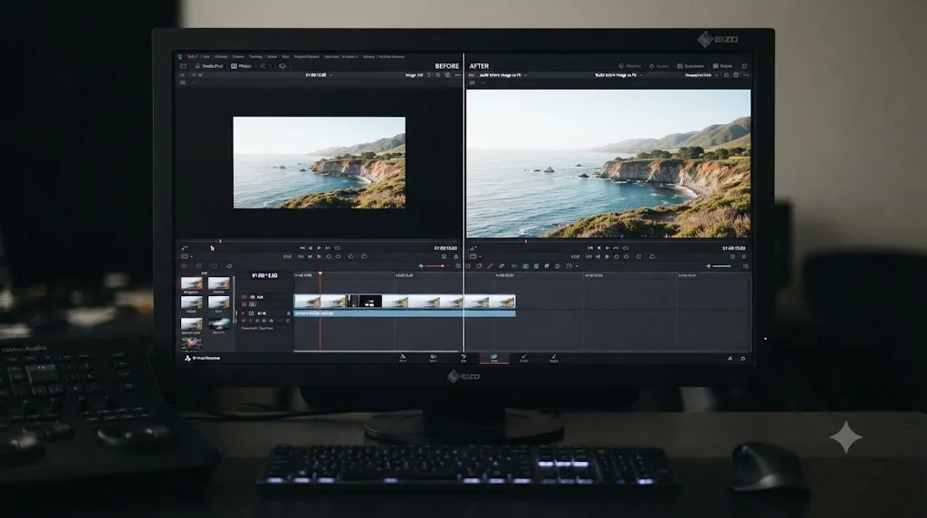Image resolution: width=927 pixels, height=518 pixels.
Task: Click the BEFORE preview image of the coast
Action: 320,163
